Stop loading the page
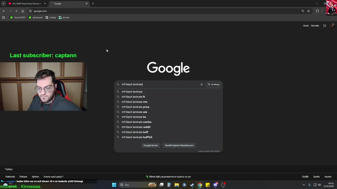Viewport: 337px width, 189px height. pos(16,11)
